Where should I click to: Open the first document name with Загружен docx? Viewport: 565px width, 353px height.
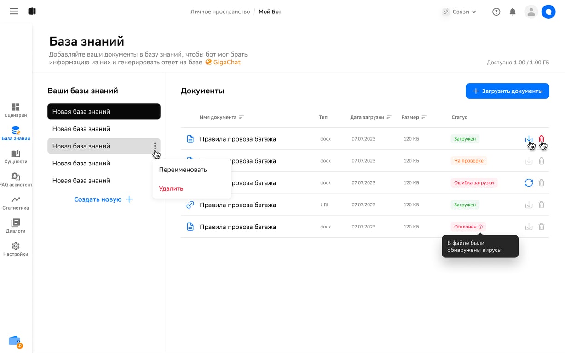click(238, 139)
